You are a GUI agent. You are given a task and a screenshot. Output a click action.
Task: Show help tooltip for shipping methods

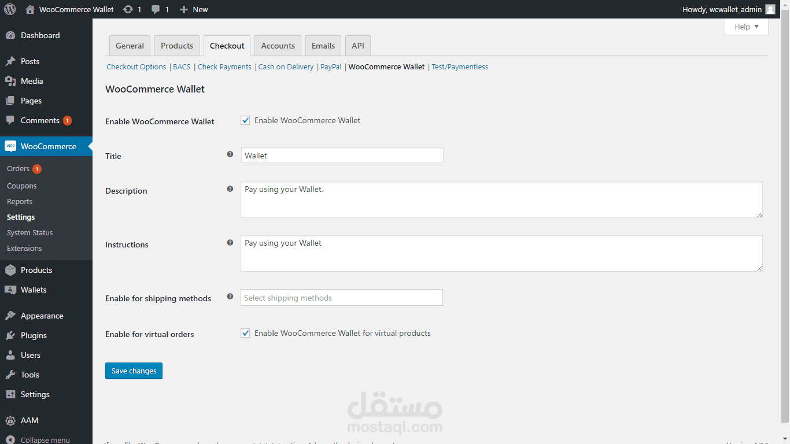coord(230,297)
